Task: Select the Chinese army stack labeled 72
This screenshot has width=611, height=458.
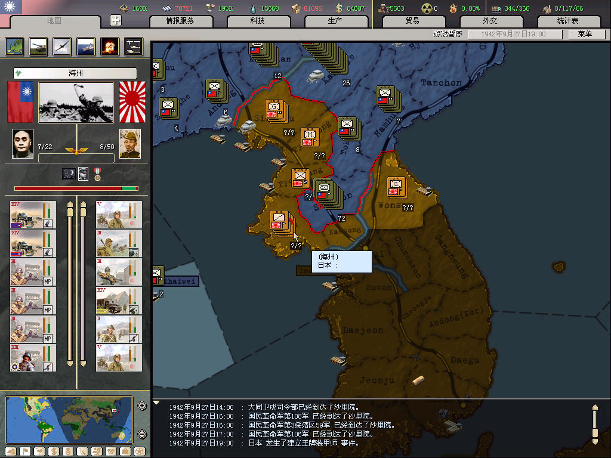Action: coord(328,194)
